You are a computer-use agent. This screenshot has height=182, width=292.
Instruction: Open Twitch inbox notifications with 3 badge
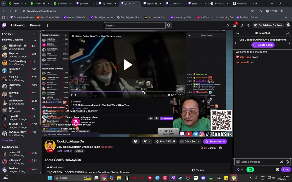click(234, 25)
